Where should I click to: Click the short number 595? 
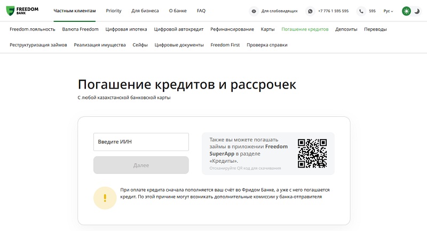(x=372, y=11)
